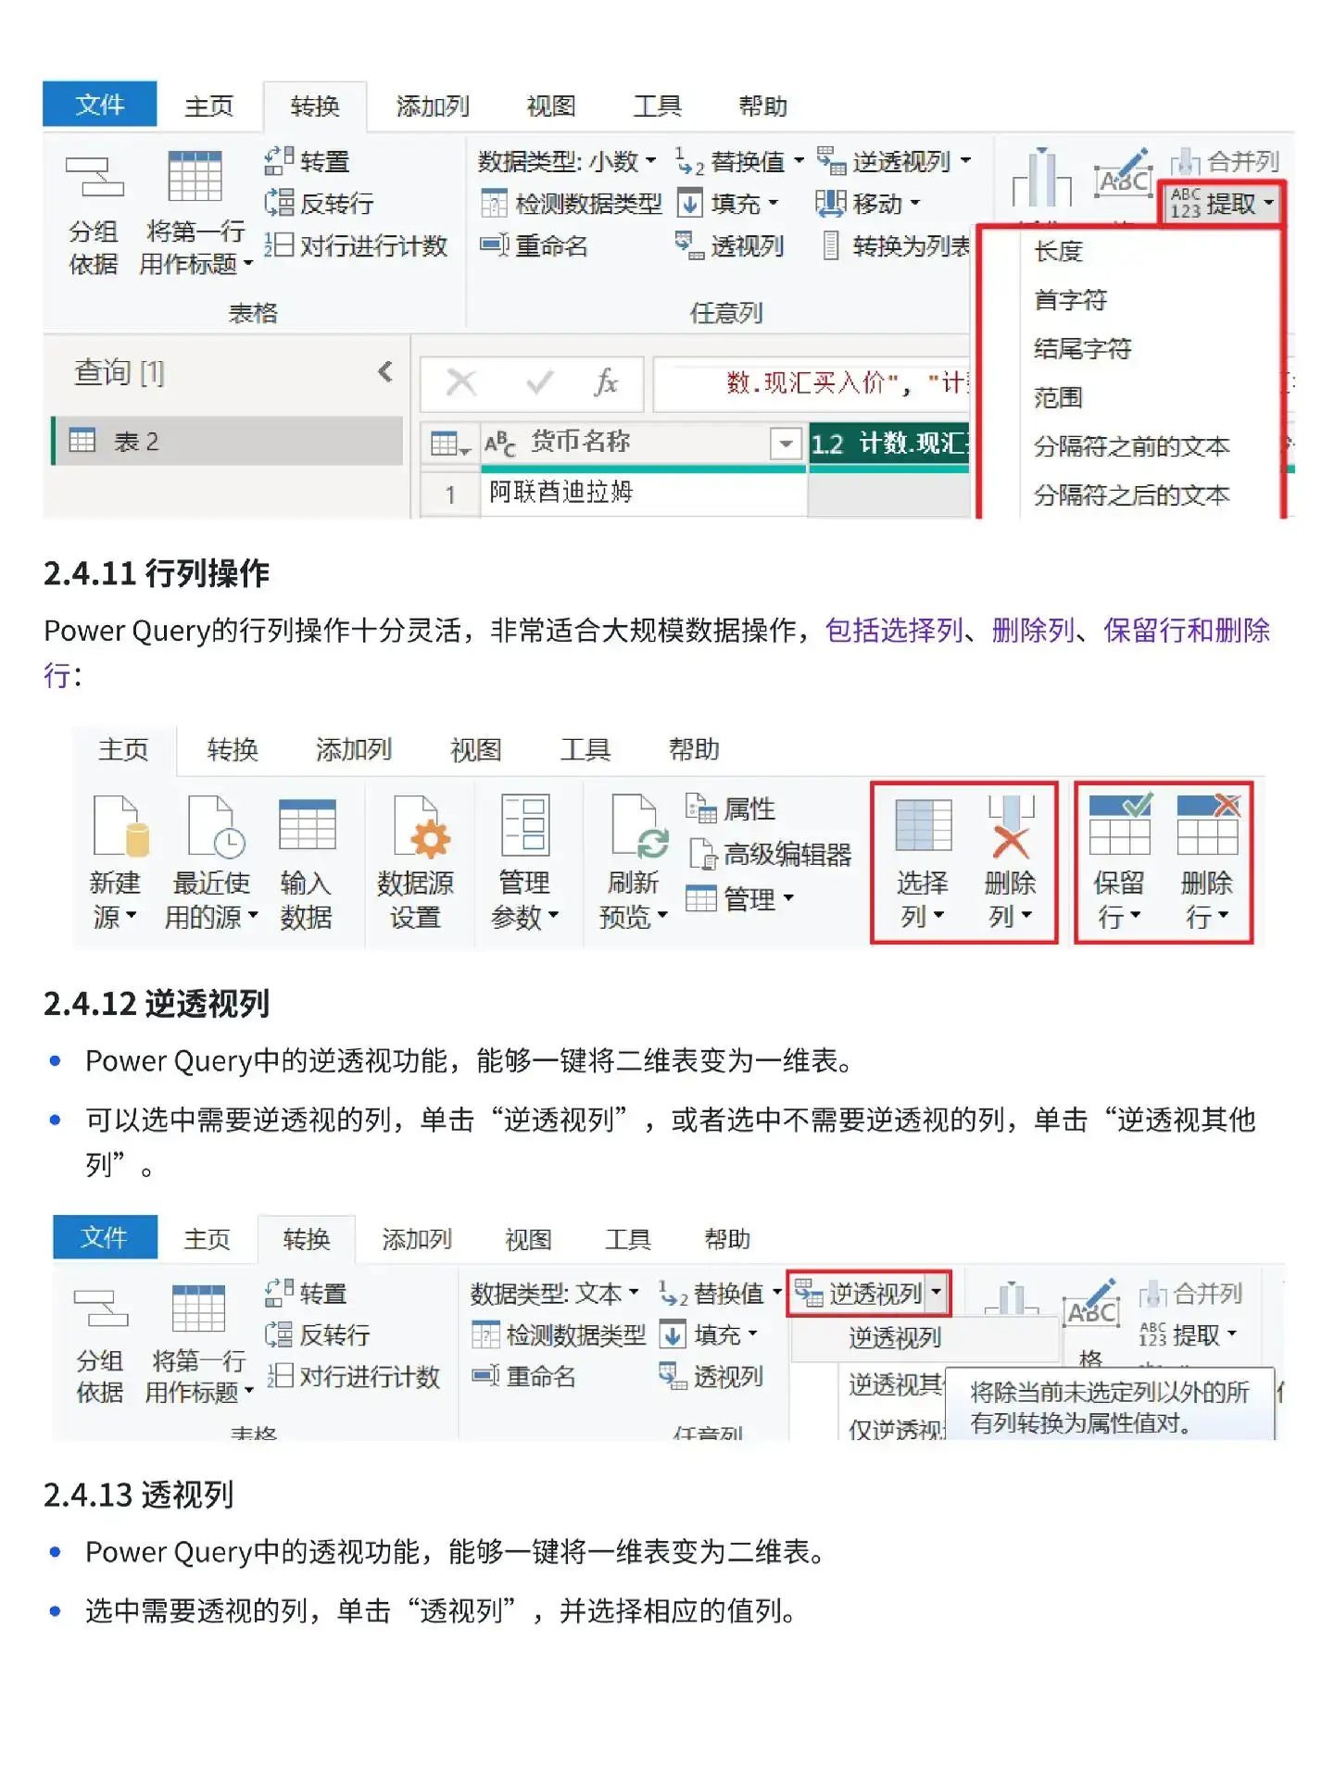This screenshot has height=1778, width=1334.
Task: Switch to 帮助 tab in top ribbon
Action: click(x=762, y=106)
